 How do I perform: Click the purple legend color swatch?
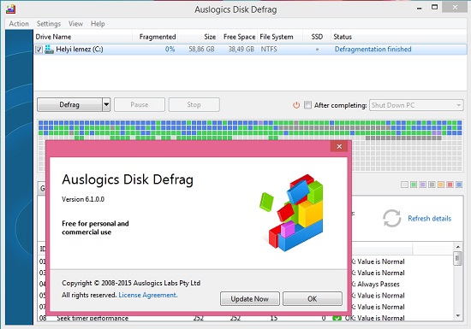tap(423, 185)
